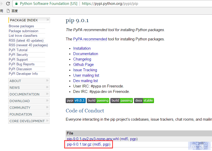212x151 pixels.
Task: Expand the NEWS sidebar section
Action: click(x=29, y=87)
